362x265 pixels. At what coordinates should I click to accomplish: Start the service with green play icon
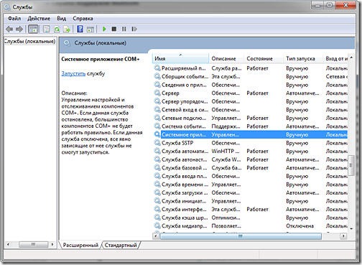click(x=104, y=29)
